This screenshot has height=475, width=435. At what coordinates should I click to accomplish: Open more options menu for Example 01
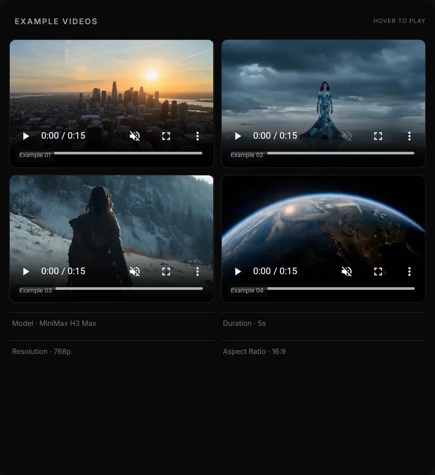198,136
